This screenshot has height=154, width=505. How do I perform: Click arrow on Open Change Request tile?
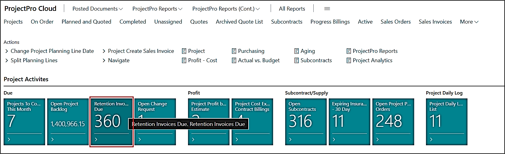pyautogui.click(x=140, y=140)
